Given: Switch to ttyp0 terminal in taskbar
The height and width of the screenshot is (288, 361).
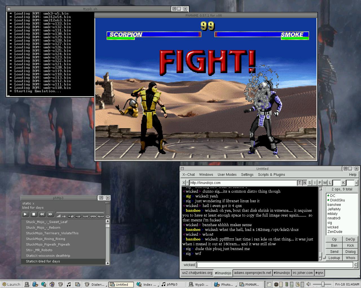Looking at the screenshot, I should point(199,284).
